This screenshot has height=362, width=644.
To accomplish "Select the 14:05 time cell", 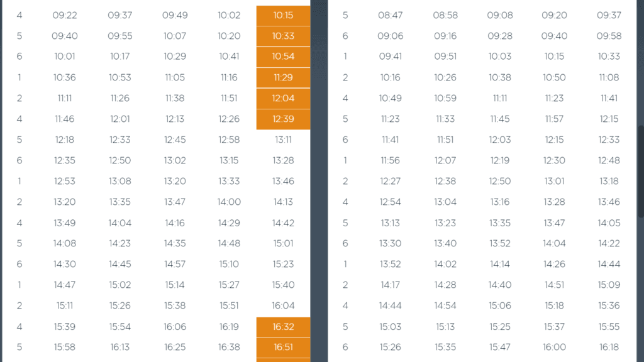I will pyautogui.click(x=609, y=223).
